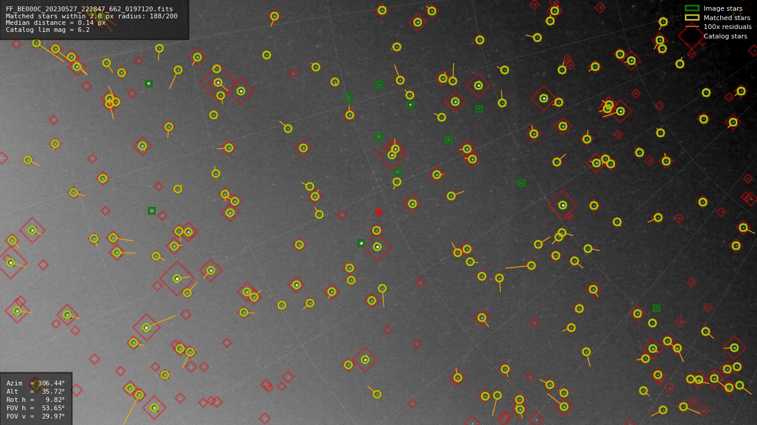Image resolution: width=757 pixels, height=425 pixels.
Task: Click the orange 100x residuals legend line
Action: point(692,27)
